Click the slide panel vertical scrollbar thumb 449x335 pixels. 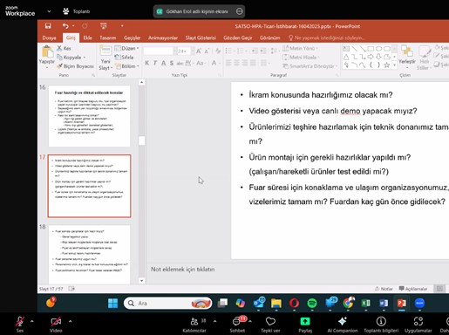coord(141,140)
